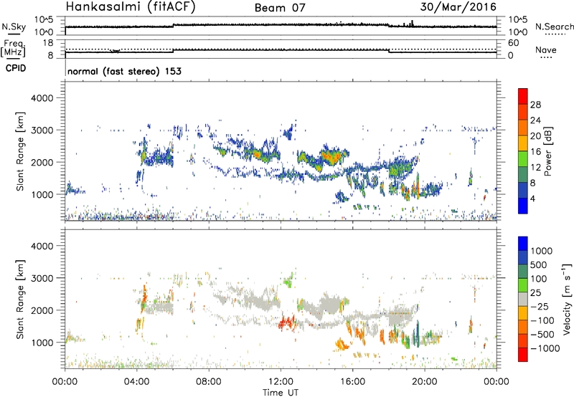Click the '4' power colorbar tick value

click(532, 198)
